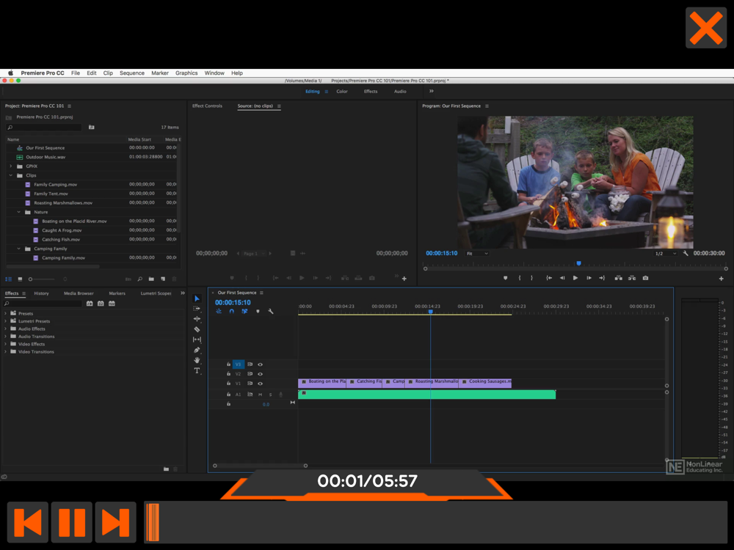Expand the GPHX bin
Screen dimensions: 734x550
tap(11, 166)
